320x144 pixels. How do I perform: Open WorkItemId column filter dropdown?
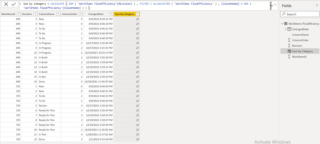pyautogui.click(x=19, y=14)
